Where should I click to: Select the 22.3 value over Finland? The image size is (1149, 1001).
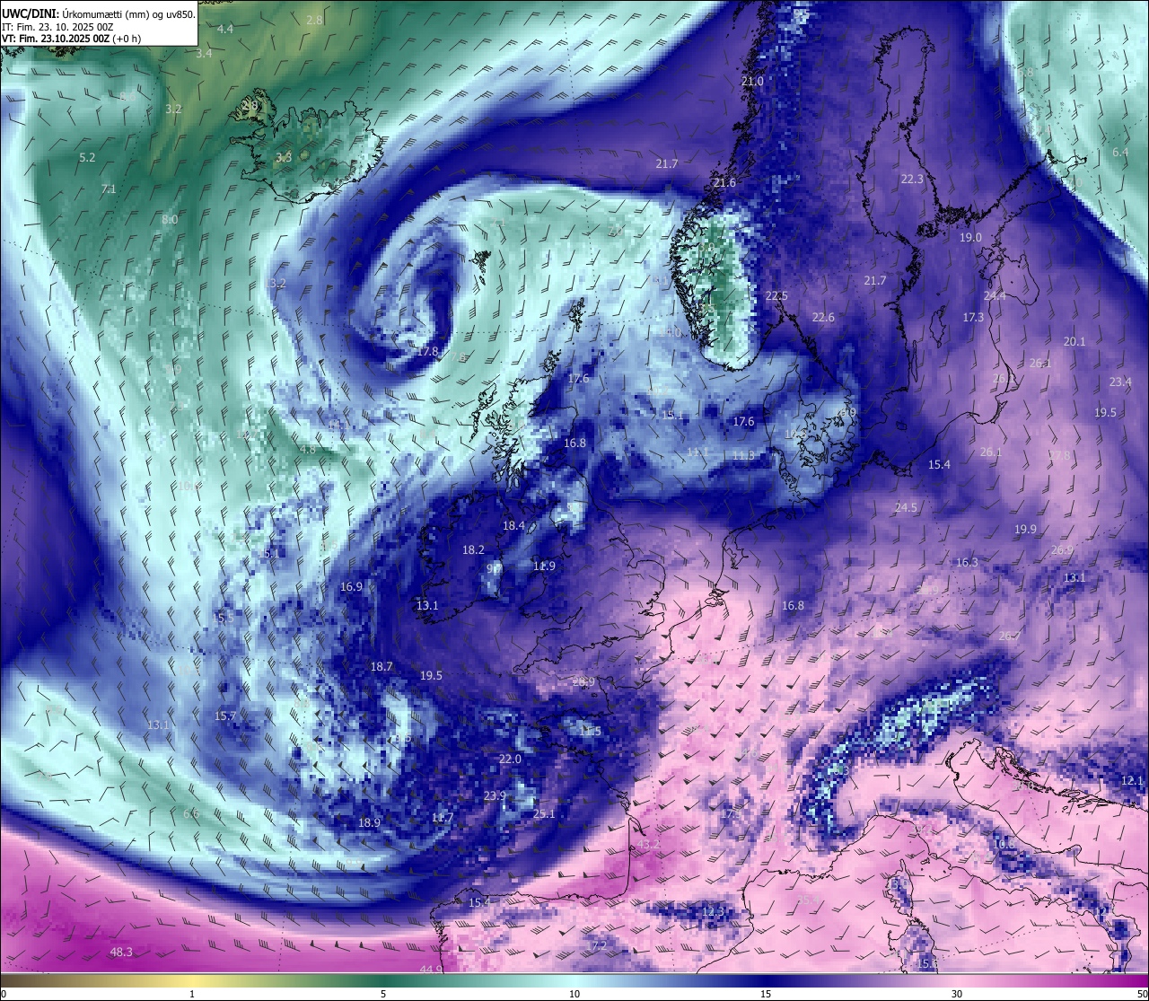click(912, 180)
